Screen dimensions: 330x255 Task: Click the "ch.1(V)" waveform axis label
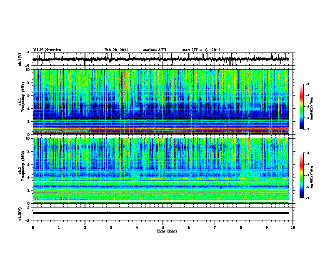[20, 59]
